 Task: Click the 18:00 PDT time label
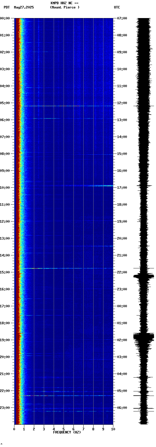[5, 323]
